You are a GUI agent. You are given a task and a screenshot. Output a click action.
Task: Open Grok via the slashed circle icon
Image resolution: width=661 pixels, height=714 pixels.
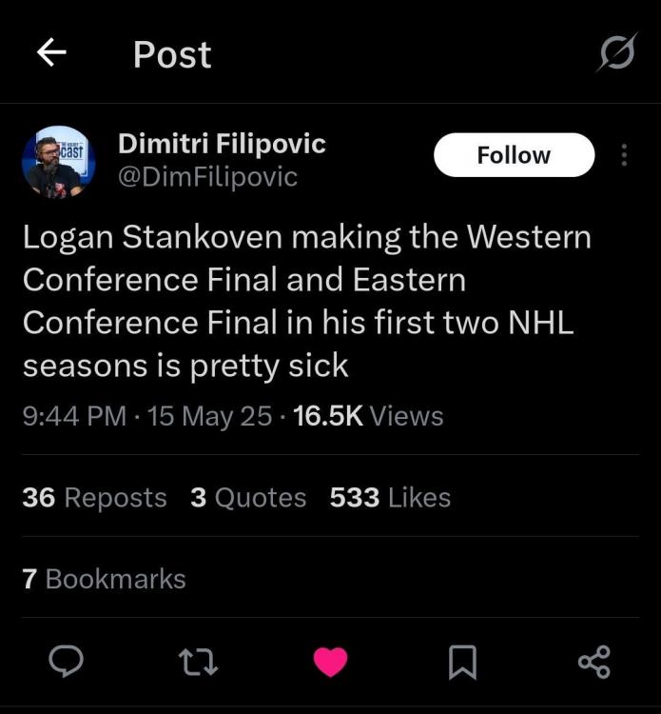[615, 53]
